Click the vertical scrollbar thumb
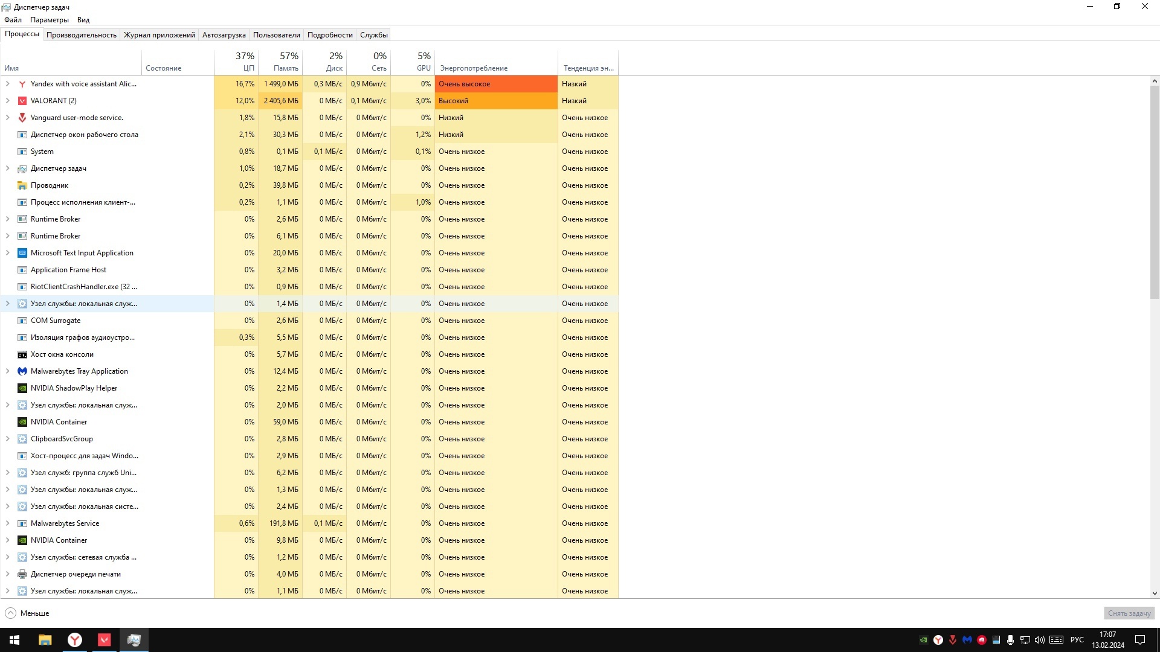Screen dimensions: 1160x652 pyautogui.click(x=1155, y=192)
